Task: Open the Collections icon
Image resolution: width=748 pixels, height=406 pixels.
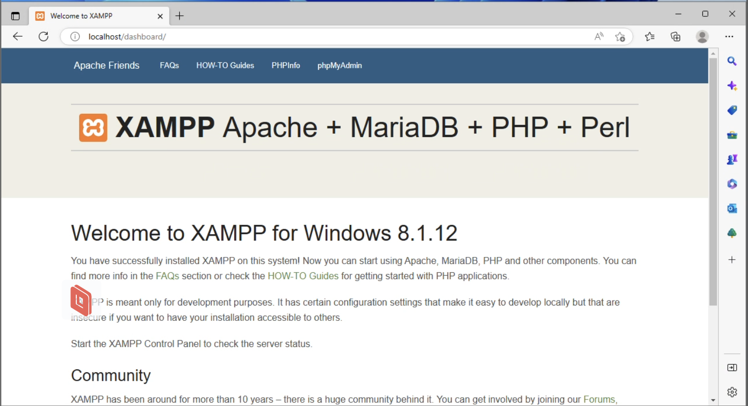Action: pos(675,36)
